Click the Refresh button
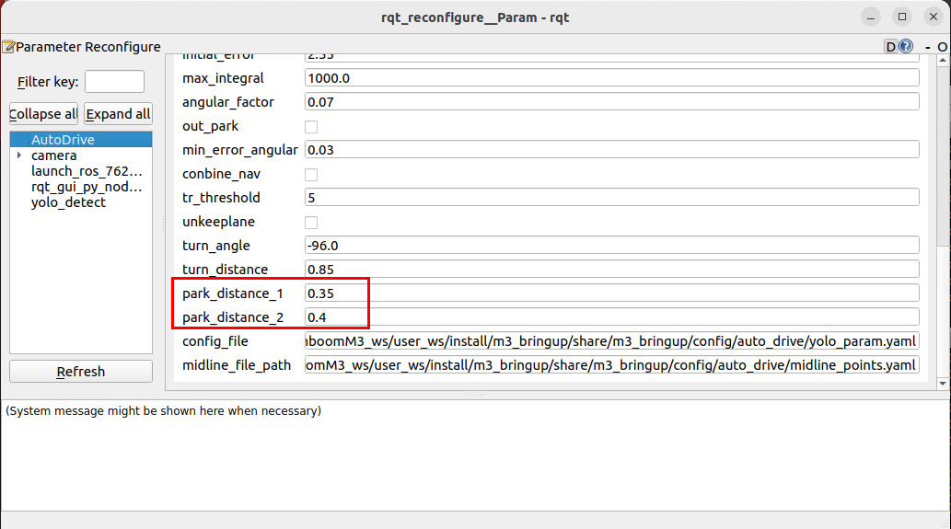Screen dimensions: 951x529 point(81,372)
